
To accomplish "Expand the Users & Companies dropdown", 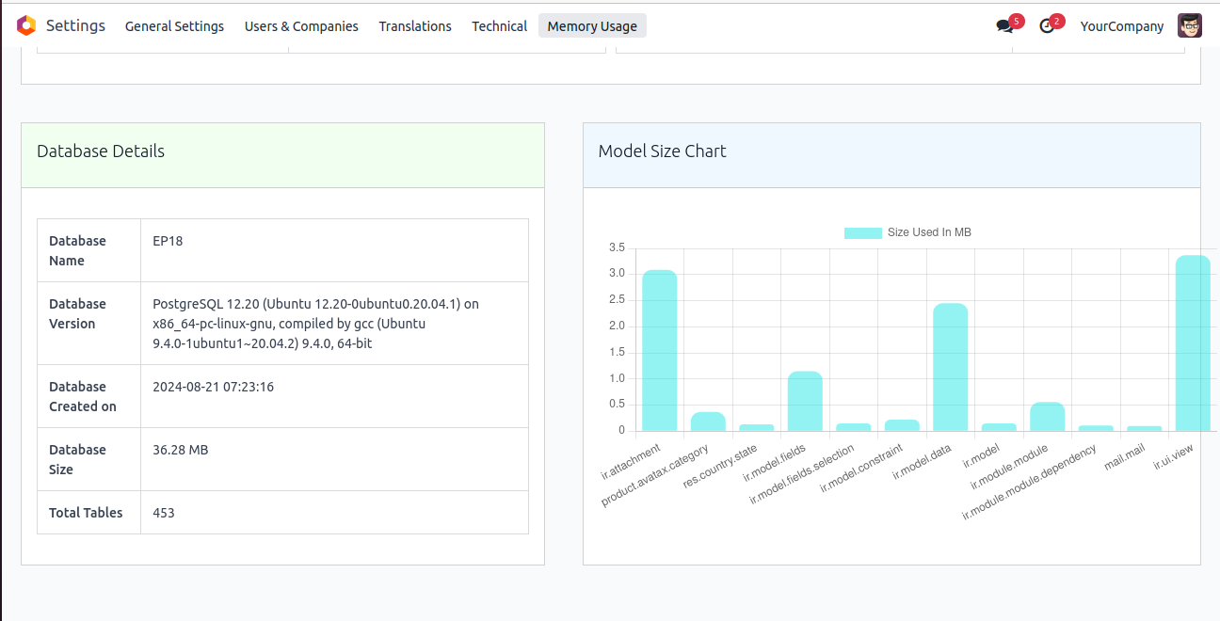I will (x=301, y=26).
